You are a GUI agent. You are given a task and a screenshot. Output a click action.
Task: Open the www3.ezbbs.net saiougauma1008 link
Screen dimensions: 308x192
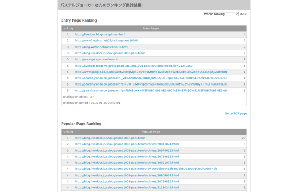tap(106, 41)
